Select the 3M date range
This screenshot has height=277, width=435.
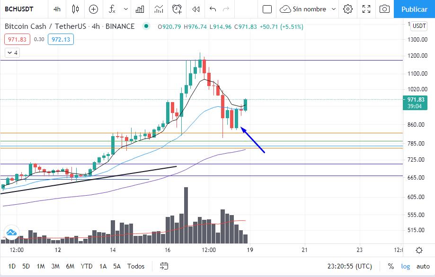coord(55,266)
